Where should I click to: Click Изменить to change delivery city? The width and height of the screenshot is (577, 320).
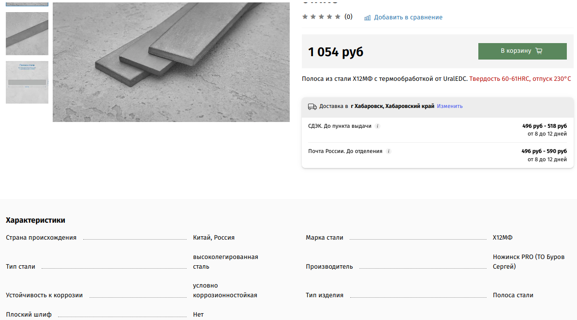click(449, 106)
